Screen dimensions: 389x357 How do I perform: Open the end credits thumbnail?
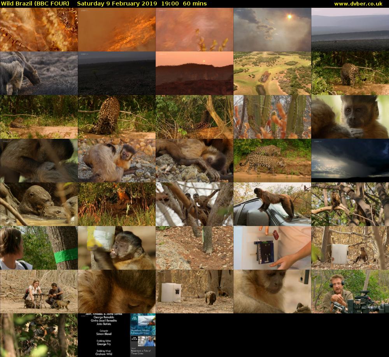coord(103,335)
